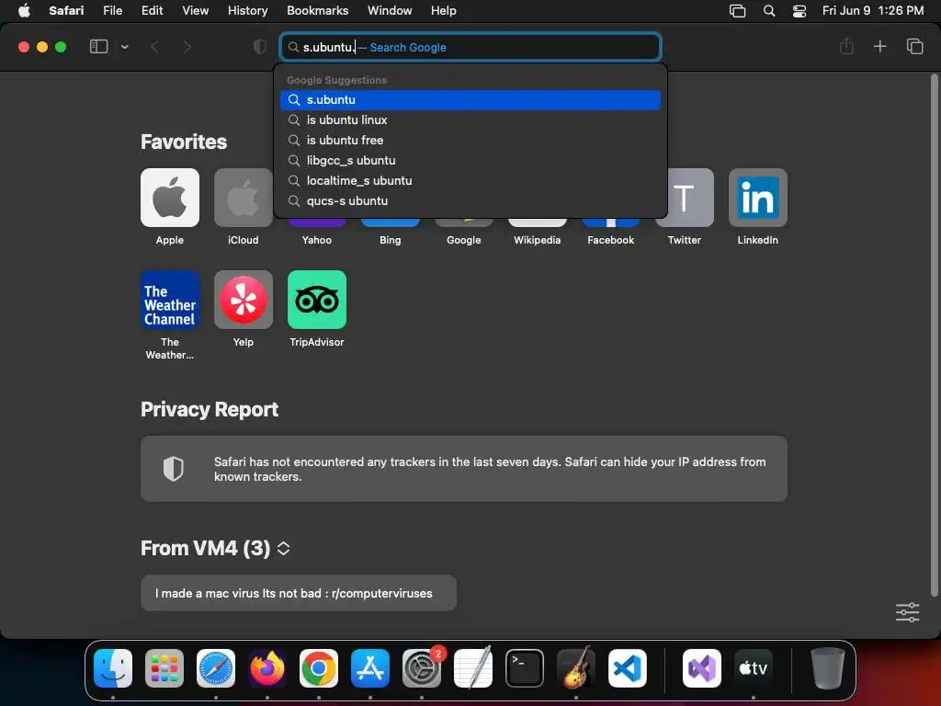Show the tab overview
This screenshot has width=941, height=706.
pyautogui.click(x=914, y=46)
